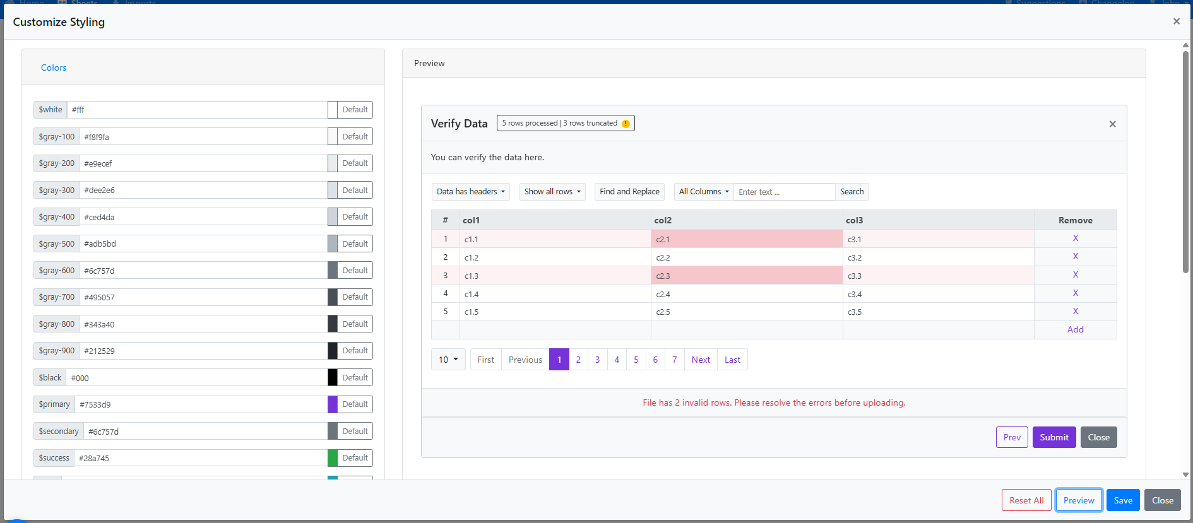Viewport: 1193px width, 523px height.
Task: Click the vertical scrollbar of the dialog
Action: (1185, 162)
